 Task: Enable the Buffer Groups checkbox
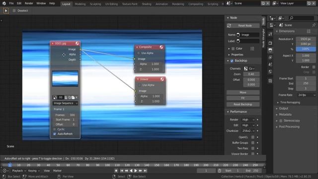[x=253, y=143]
